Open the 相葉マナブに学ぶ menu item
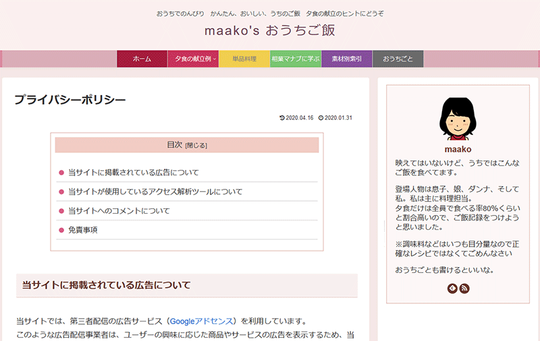The height and width of the screenshot is (341, 540). click(296, 59)
